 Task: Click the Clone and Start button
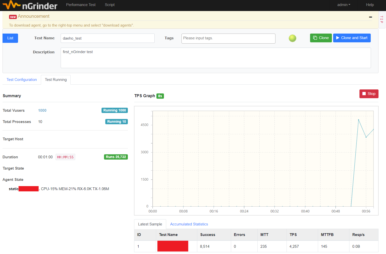point(352,38)
